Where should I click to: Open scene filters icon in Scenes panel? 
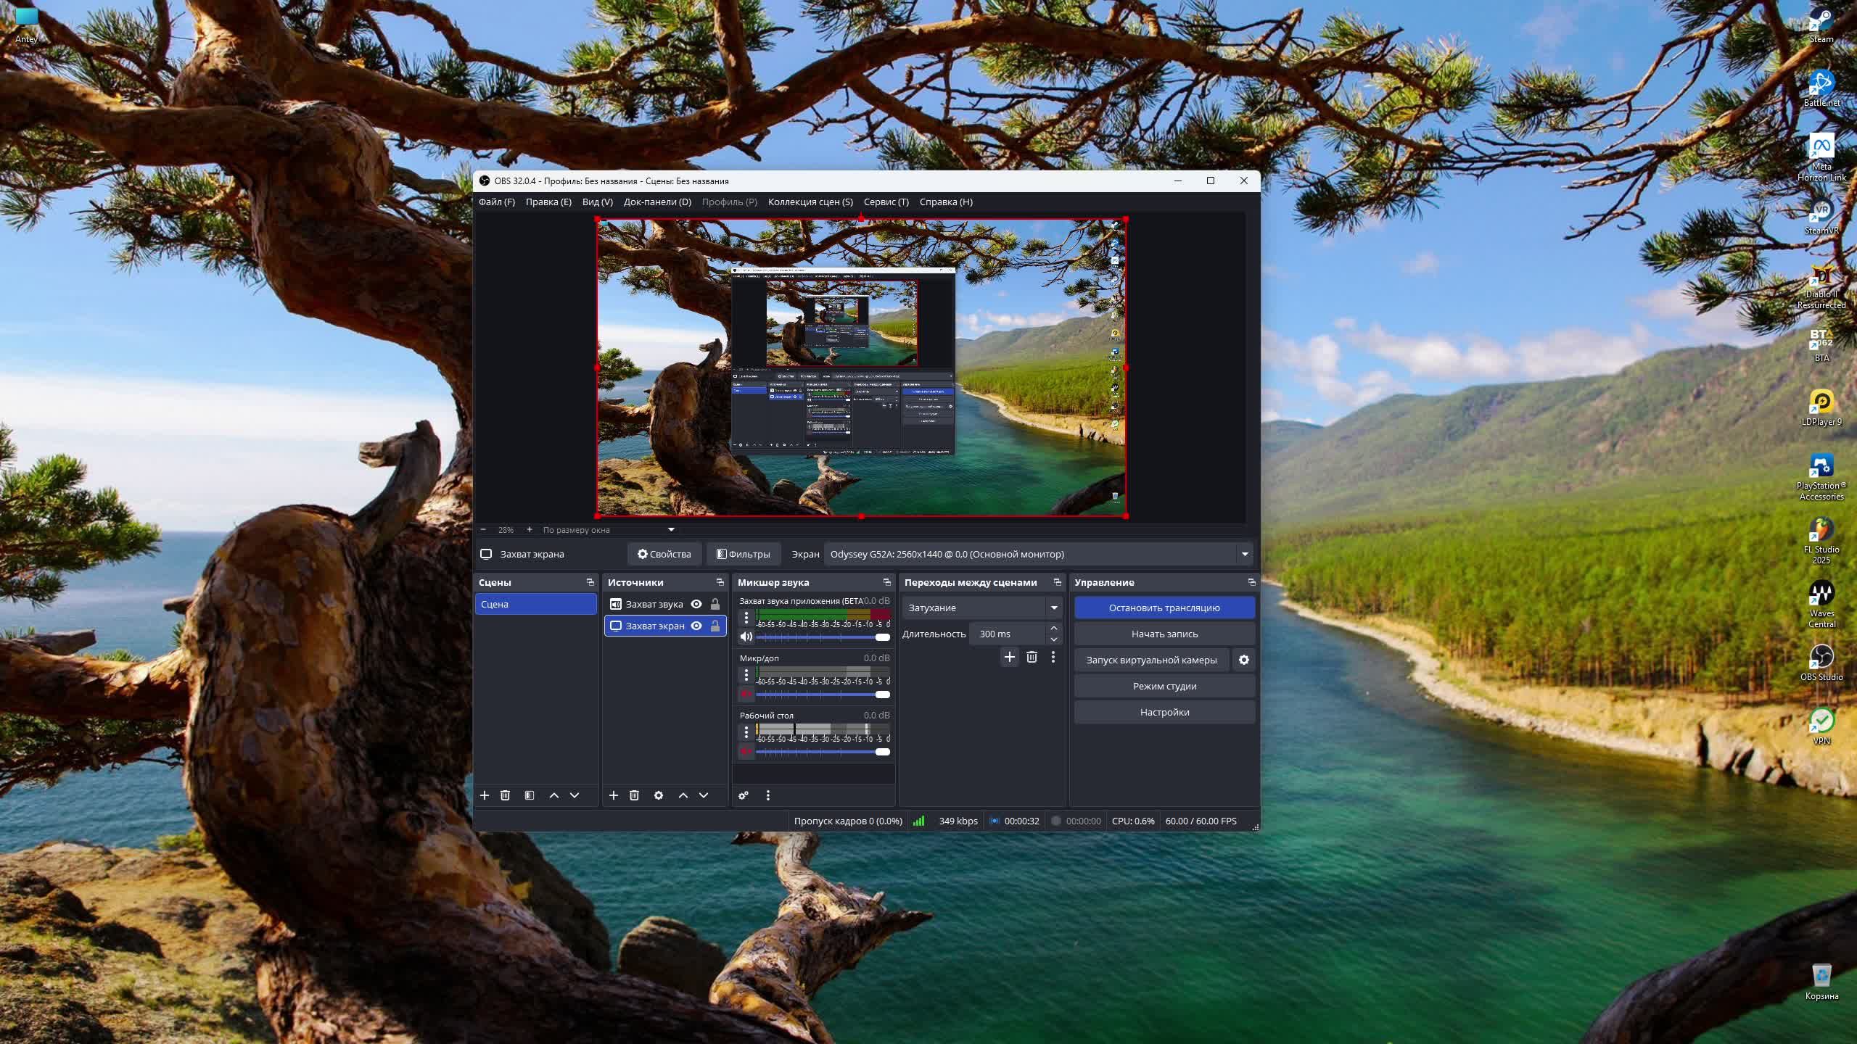pyautogui.click(x=530, y=795)
